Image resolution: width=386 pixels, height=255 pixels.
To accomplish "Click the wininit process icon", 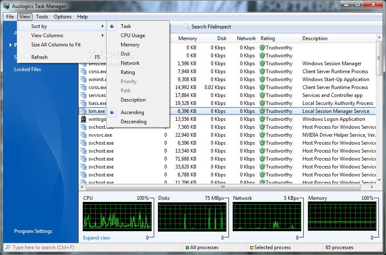I will click(x=84, y=79).
